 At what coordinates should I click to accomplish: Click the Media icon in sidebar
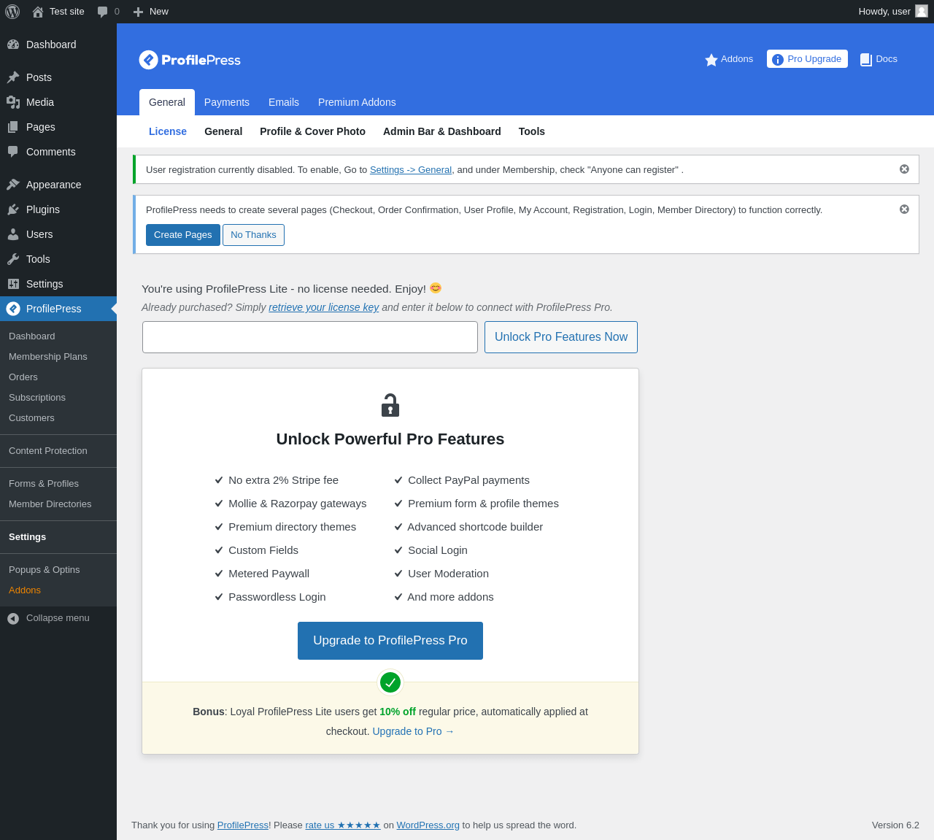[x=13, y=102]
